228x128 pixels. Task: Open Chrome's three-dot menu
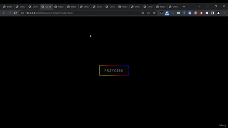click(x=224, y=13)
